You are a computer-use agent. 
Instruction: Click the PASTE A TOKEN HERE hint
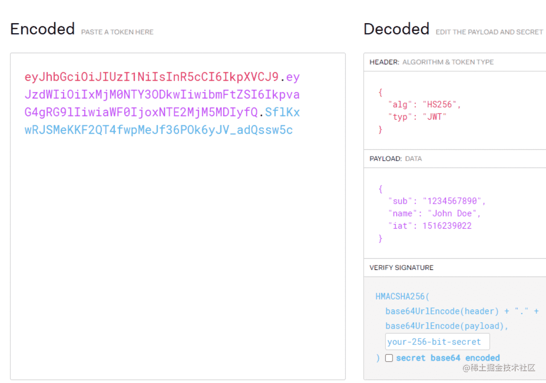point(117,32)
